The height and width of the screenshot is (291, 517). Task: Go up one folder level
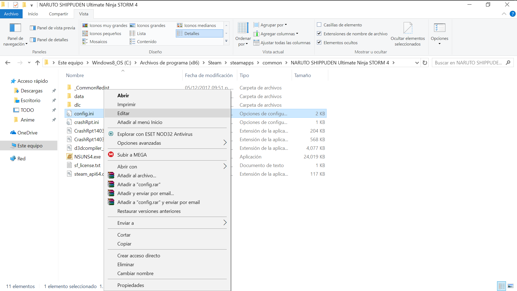tap(37, 63)
